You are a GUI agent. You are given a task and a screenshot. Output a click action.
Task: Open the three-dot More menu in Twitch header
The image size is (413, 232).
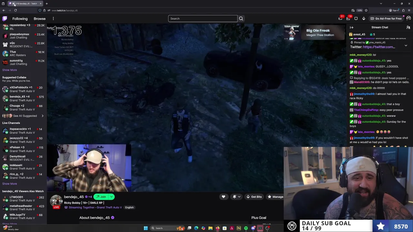pos(53,19)
